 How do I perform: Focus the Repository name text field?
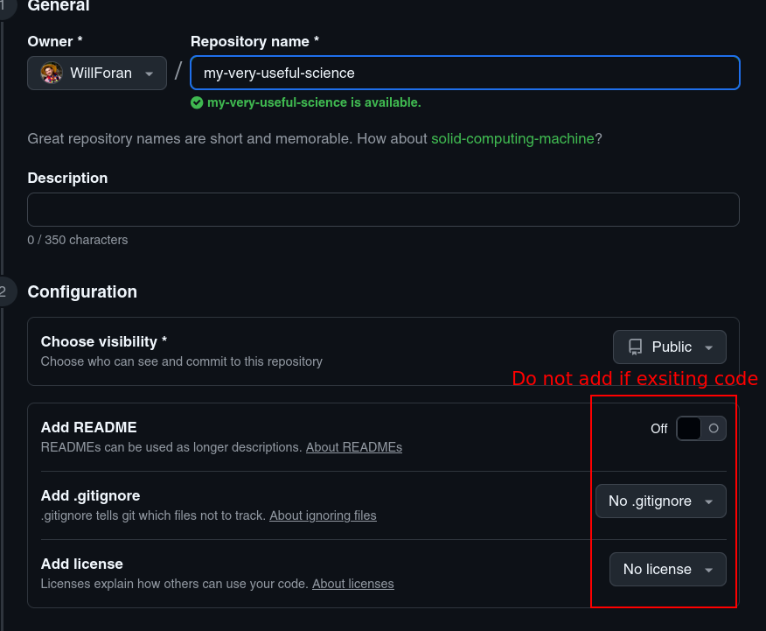pos(465,73)
